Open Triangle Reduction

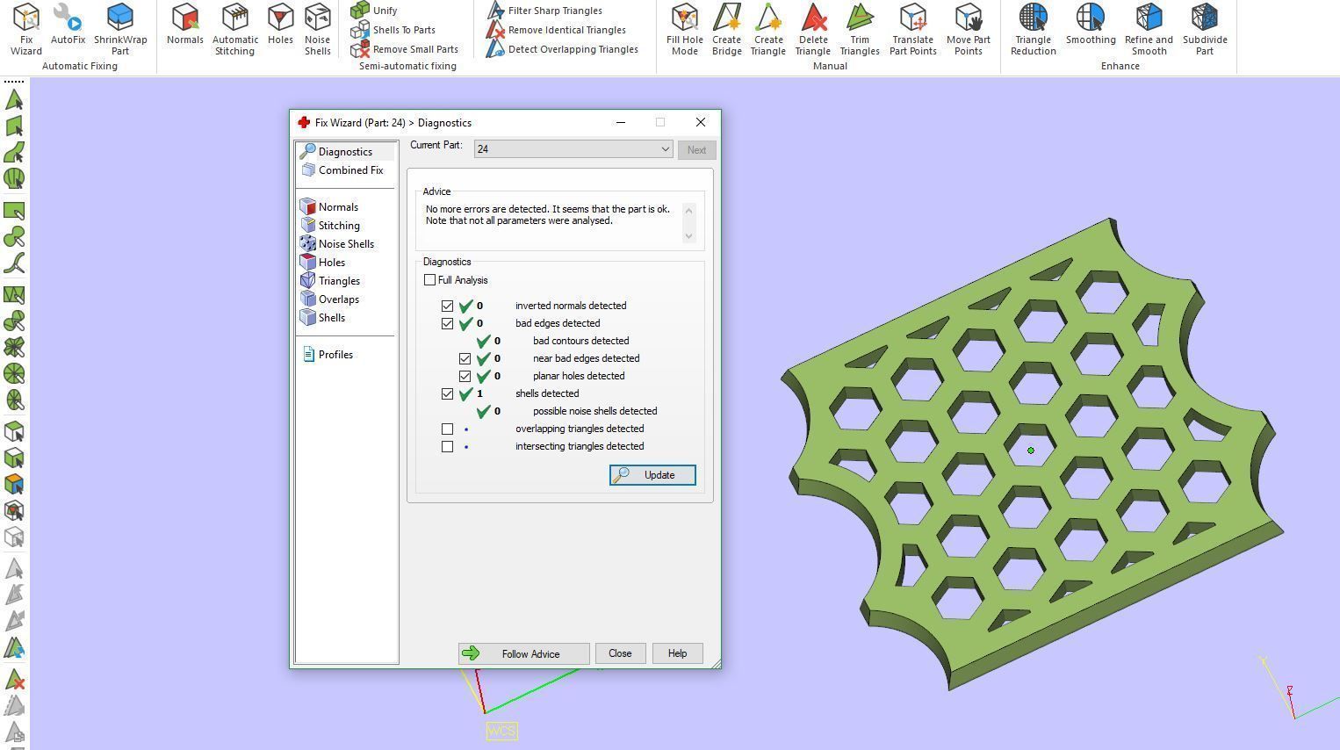tap(1033, 29)
